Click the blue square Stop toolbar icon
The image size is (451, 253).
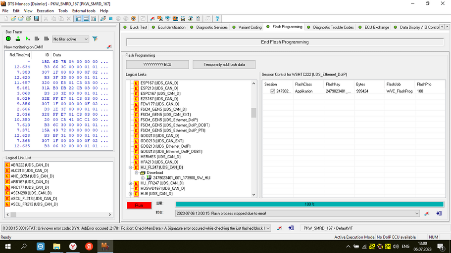pyautogui.click(x=110, y=19)
